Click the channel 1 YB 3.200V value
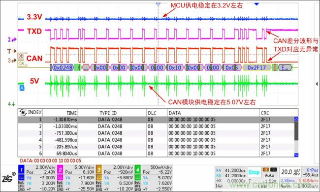 coord(49,183)
